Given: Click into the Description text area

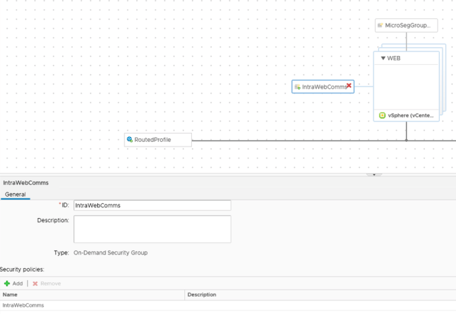Looking at the screenshot, I should coord(153,229).
